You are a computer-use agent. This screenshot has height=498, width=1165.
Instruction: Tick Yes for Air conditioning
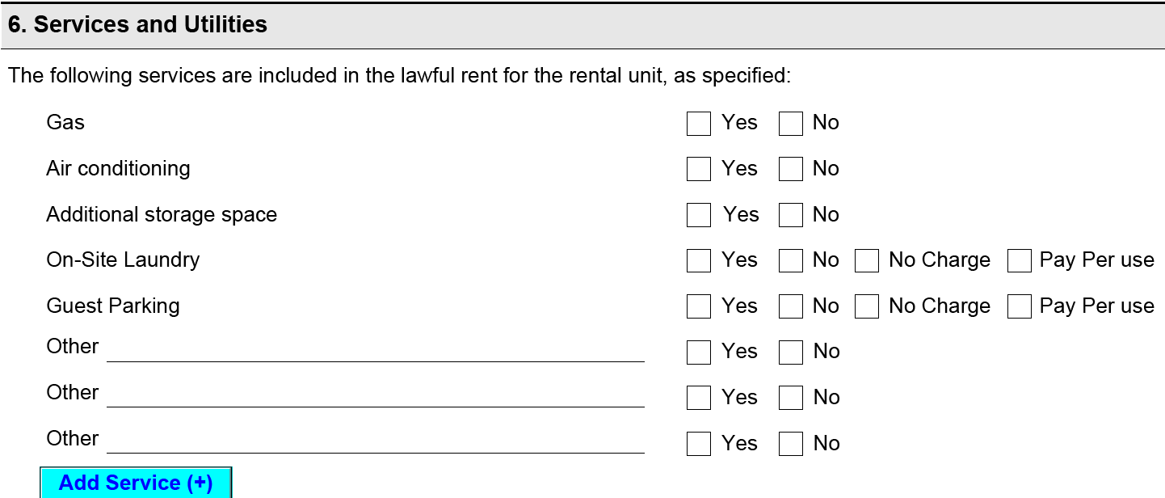tap(698, 170)
